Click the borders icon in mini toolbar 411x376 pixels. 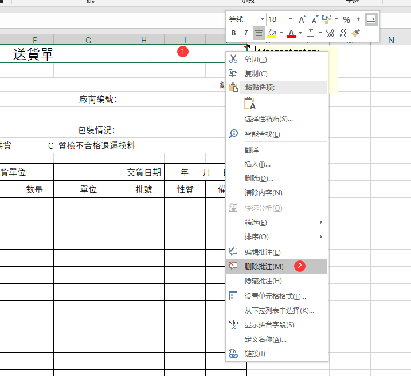pyautogui.click(x=310, y=33)
